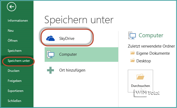Click the SkyDrive cloud icon
Screen dimensions: 177x108
50,39
